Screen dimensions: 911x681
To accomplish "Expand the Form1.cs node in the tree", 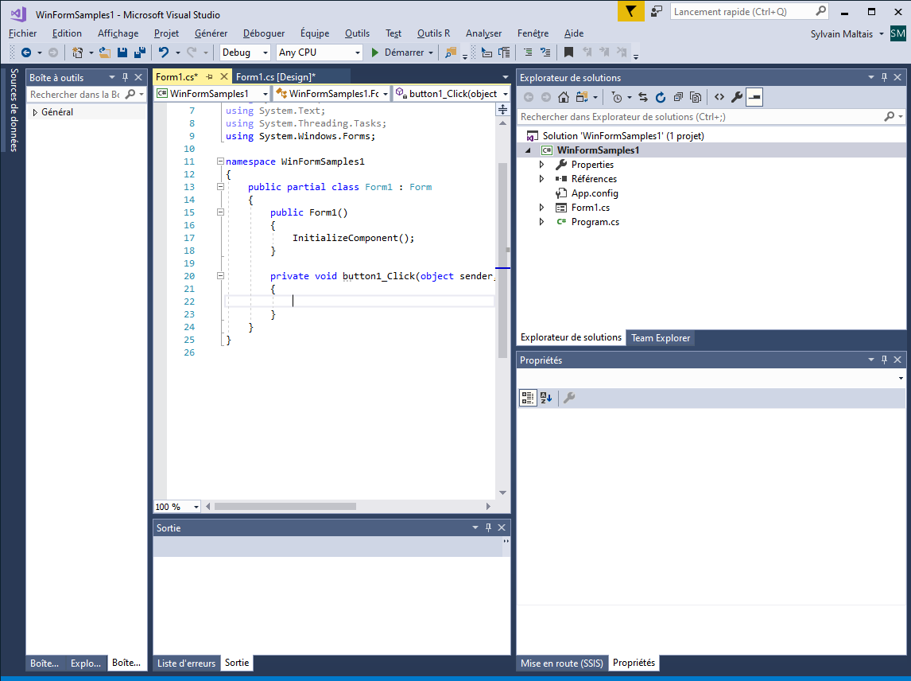I will tap(542, 208).
